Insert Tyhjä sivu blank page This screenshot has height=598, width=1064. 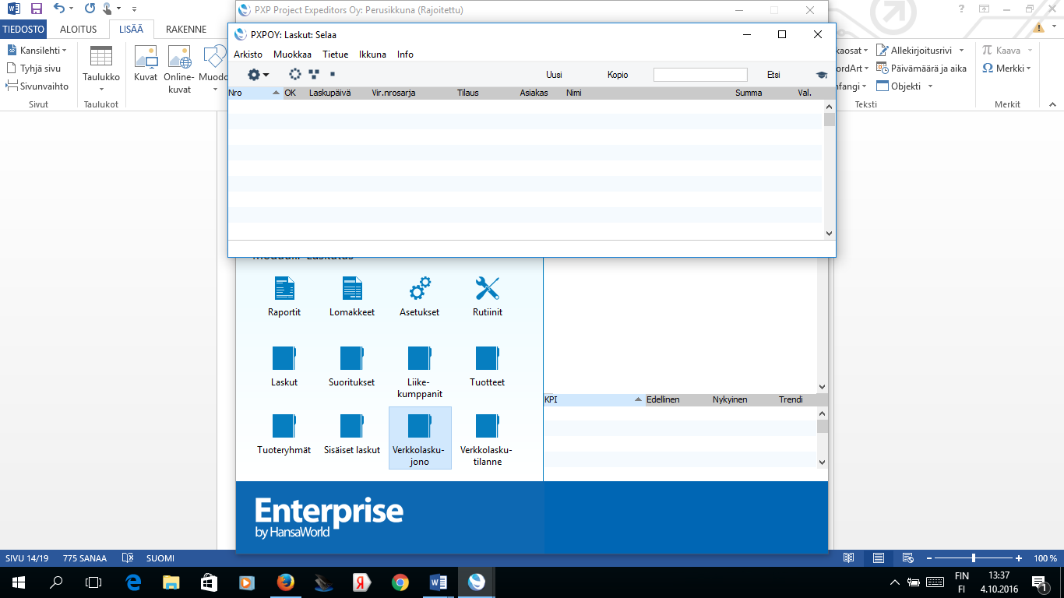coord(33,69)
